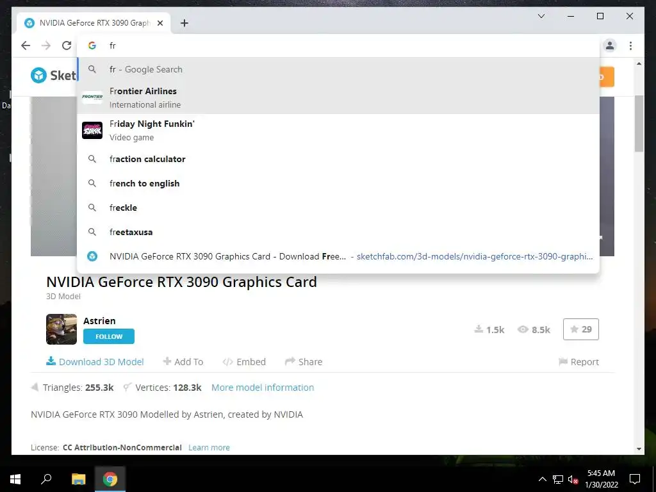Click the Vertices 128.3k value
Viewport: 656px width, 492px height.
[187, 388]
